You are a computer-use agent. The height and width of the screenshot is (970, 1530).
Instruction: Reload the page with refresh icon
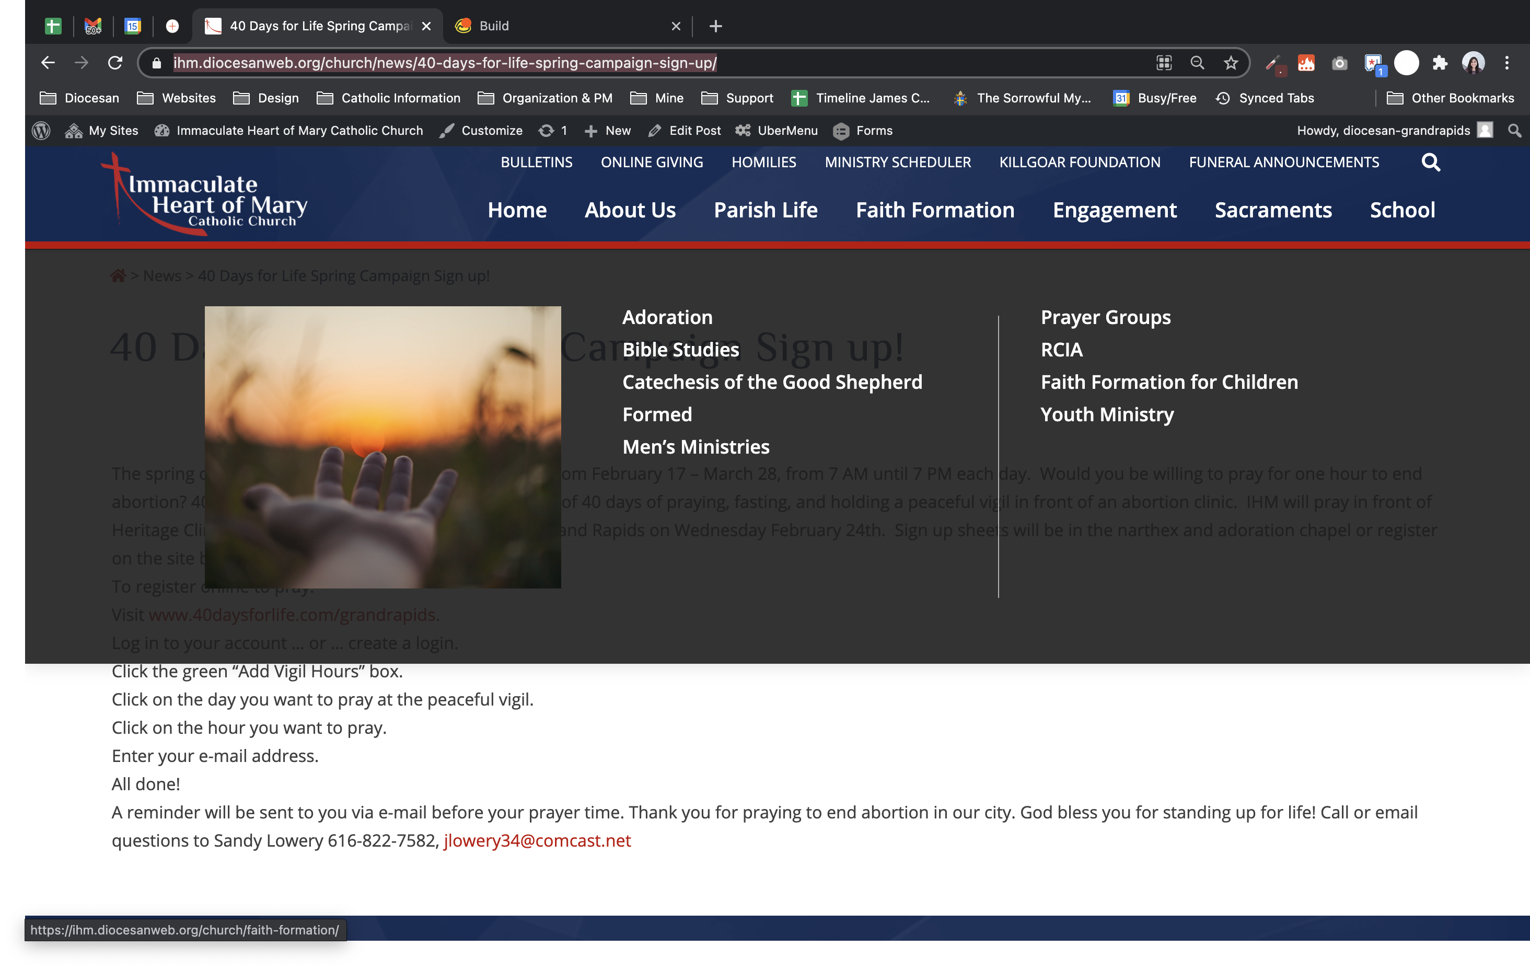pyautogui.click(x=115, y=63)
